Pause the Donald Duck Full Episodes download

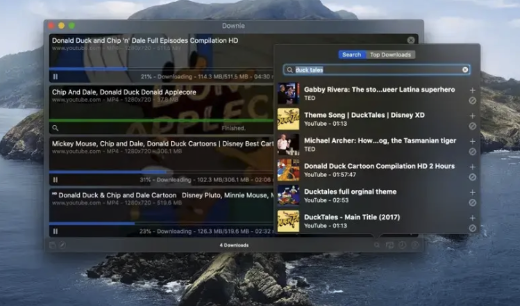55,77
